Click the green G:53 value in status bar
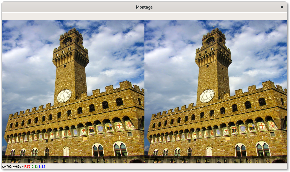The image size is (290, 172). 35,166
